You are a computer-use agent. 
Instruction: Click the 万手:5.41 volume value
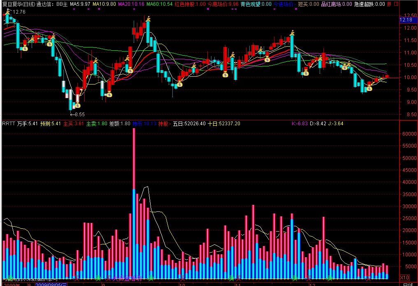point(28,124)
